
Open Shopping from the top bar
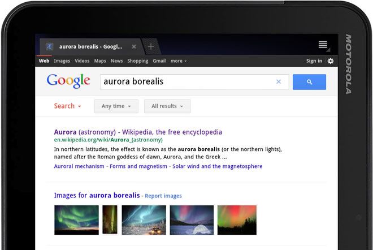pos(138,61)
